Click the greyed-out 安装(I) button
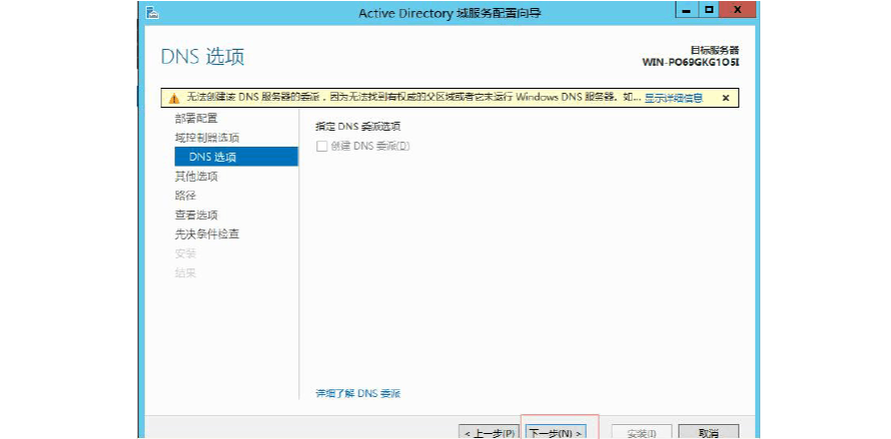This screenshot has height=439, width=891. 641,433
